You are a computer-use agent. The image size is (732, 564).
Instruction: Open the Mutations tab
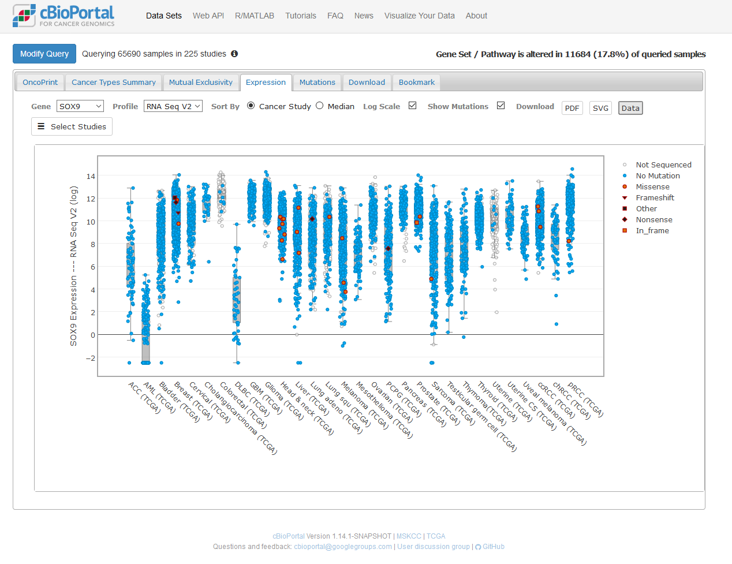(x=317, y=83)
